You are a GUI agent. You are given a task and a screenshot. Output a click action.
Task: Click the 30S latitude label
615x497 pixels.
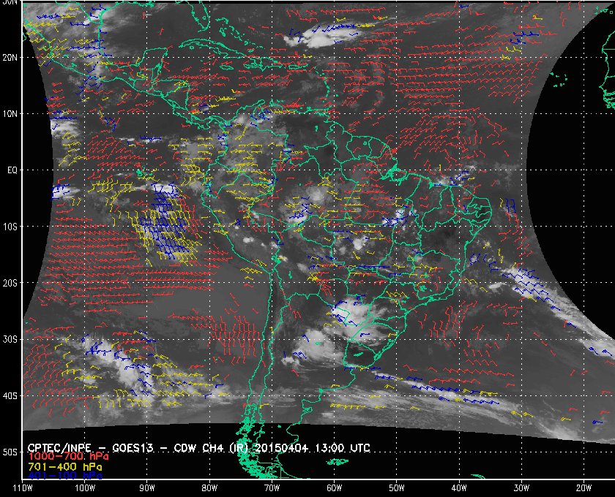(x=10, y=339)
